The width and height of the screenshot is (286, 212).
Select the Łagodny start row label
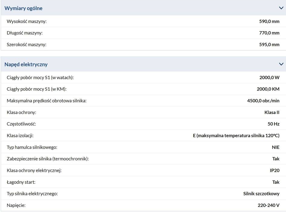pyautogui.click(x=21, y=182)
